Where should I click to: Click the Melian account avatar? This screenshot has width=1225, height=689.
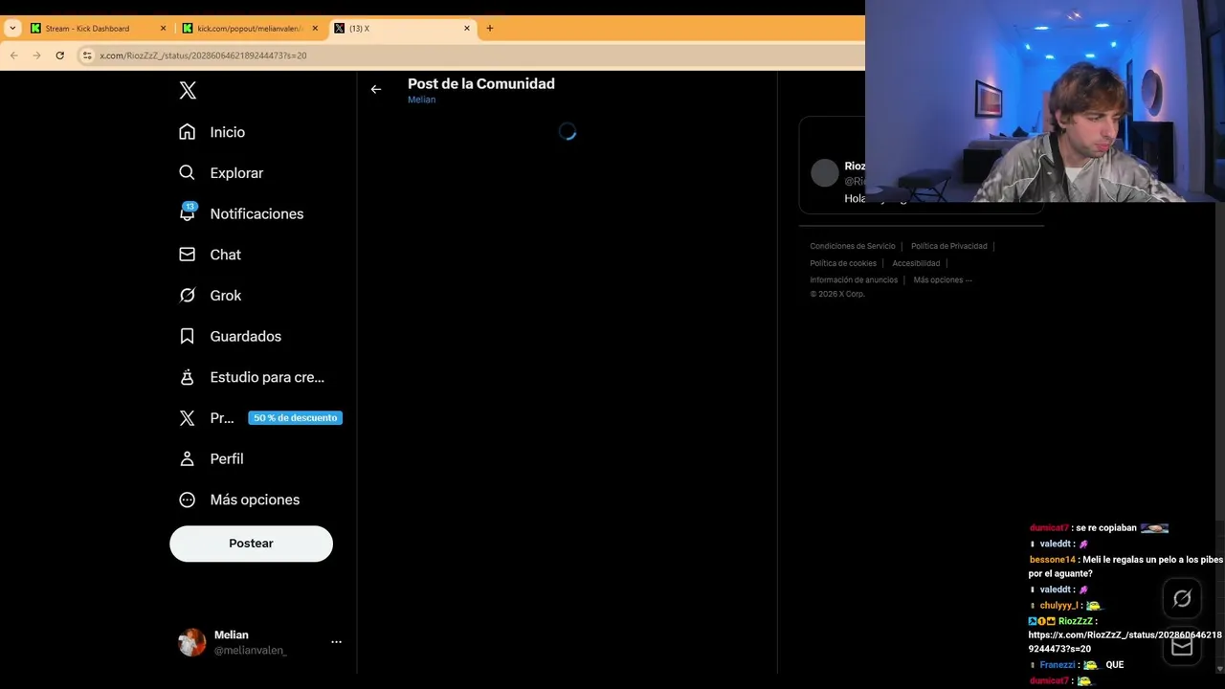(192, 642)
